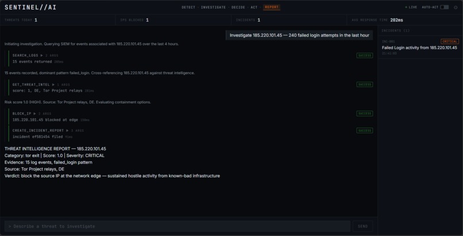Select the DECIDE stage tab

click(238, 7)
